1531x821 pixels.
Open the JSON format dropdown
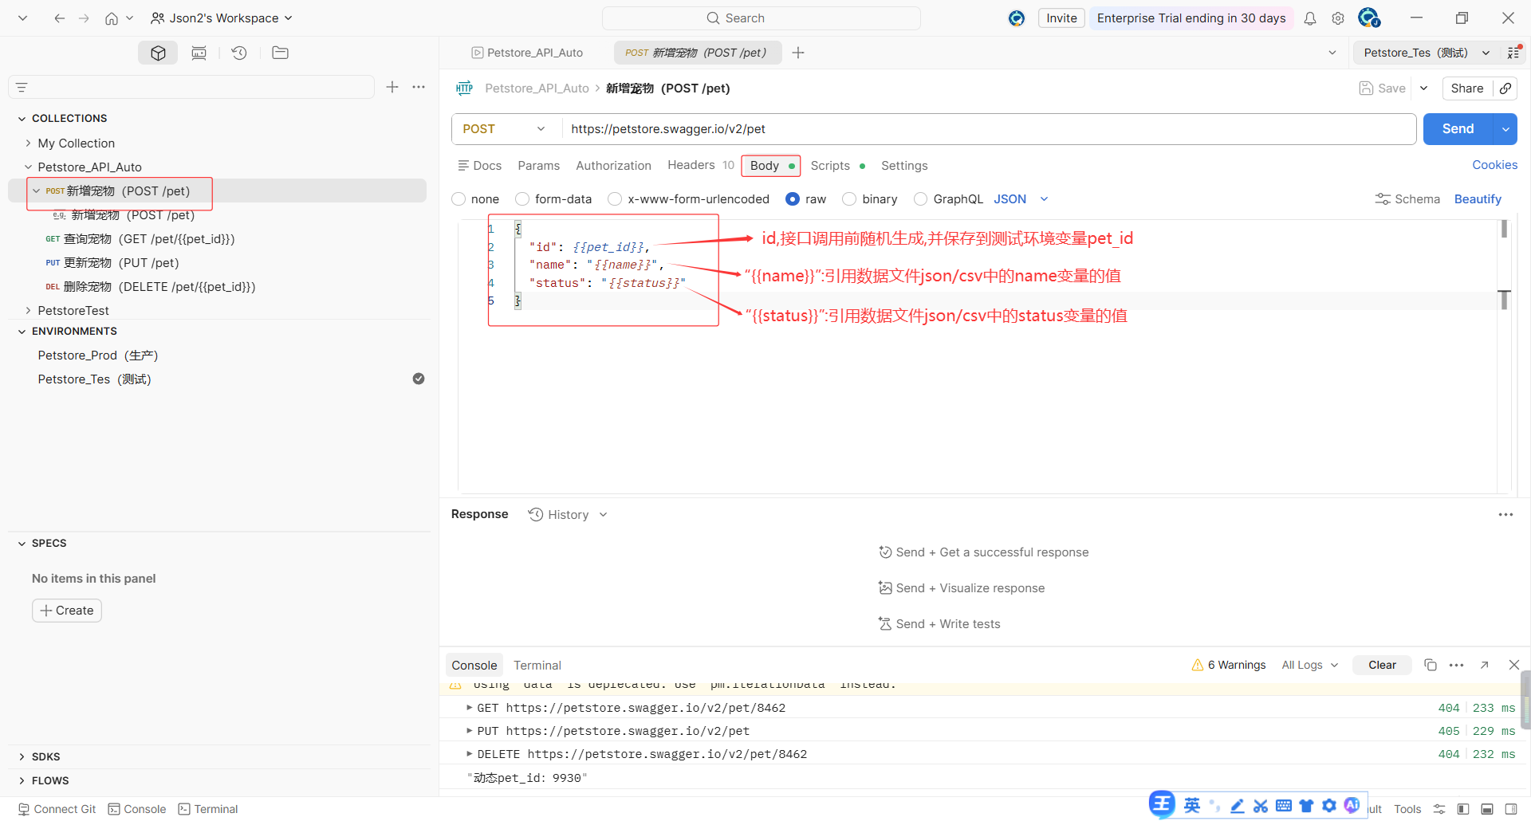(x=1021, y=199)
